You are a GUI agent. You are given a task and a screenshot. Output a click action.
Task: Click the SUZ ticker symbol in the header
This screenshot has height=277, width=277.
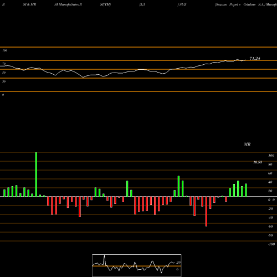point(183,4)
